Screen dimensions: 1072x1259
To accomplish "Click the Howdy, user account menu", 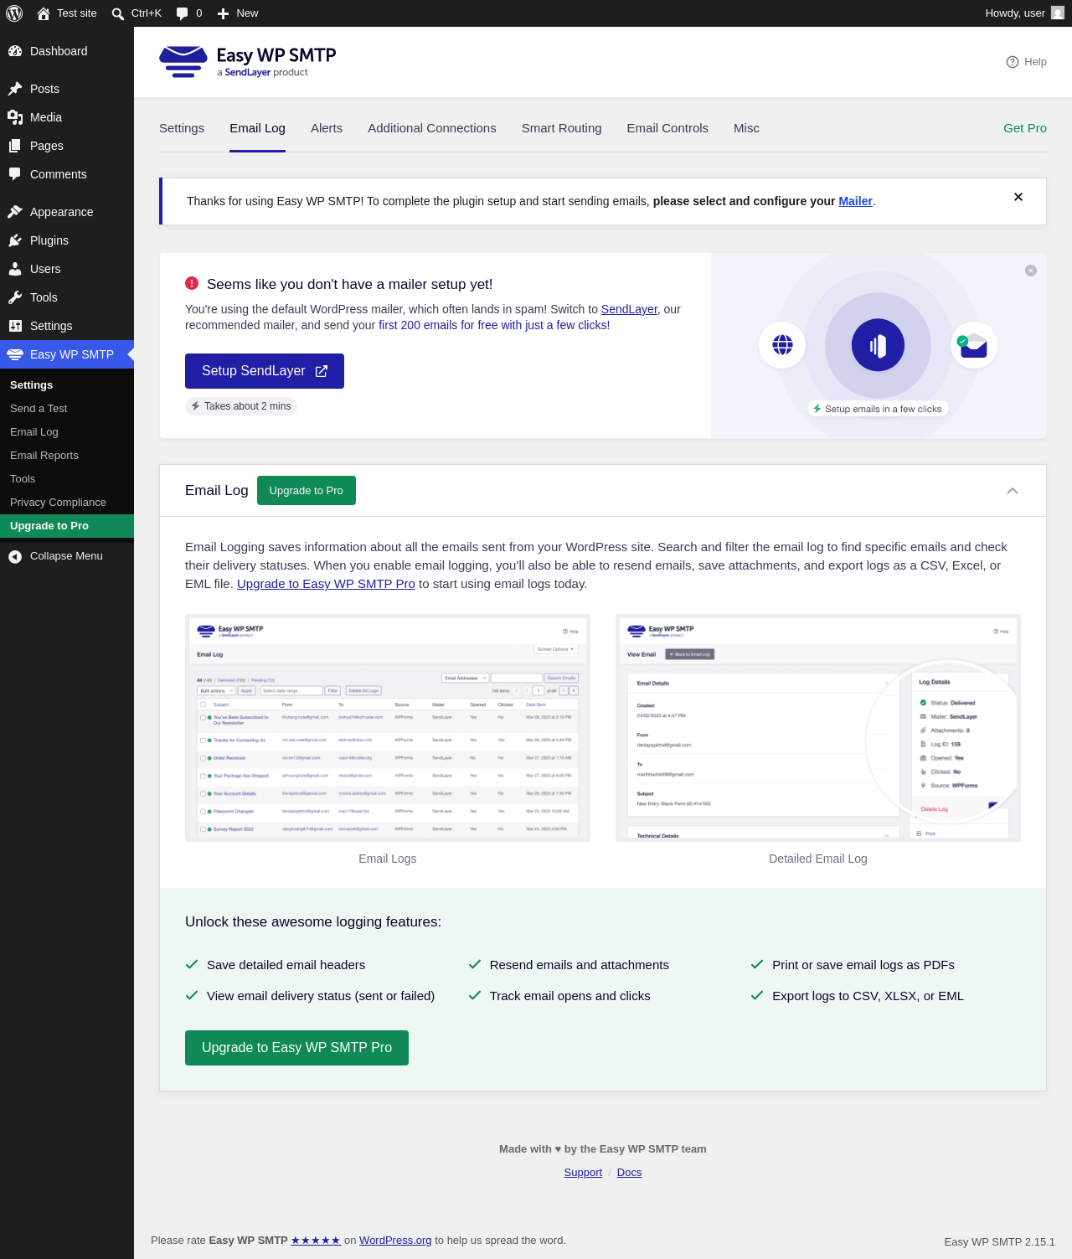I will pyautogui.click(x=1024, y=13).
